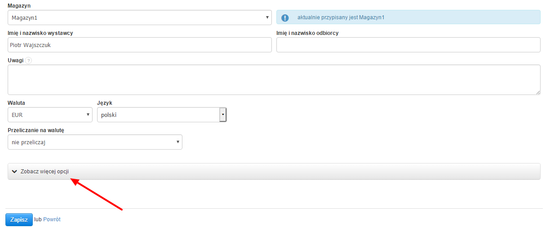Click inside the Uwagi text area
This screenshot has height=228, width=546.
[274, 80]
